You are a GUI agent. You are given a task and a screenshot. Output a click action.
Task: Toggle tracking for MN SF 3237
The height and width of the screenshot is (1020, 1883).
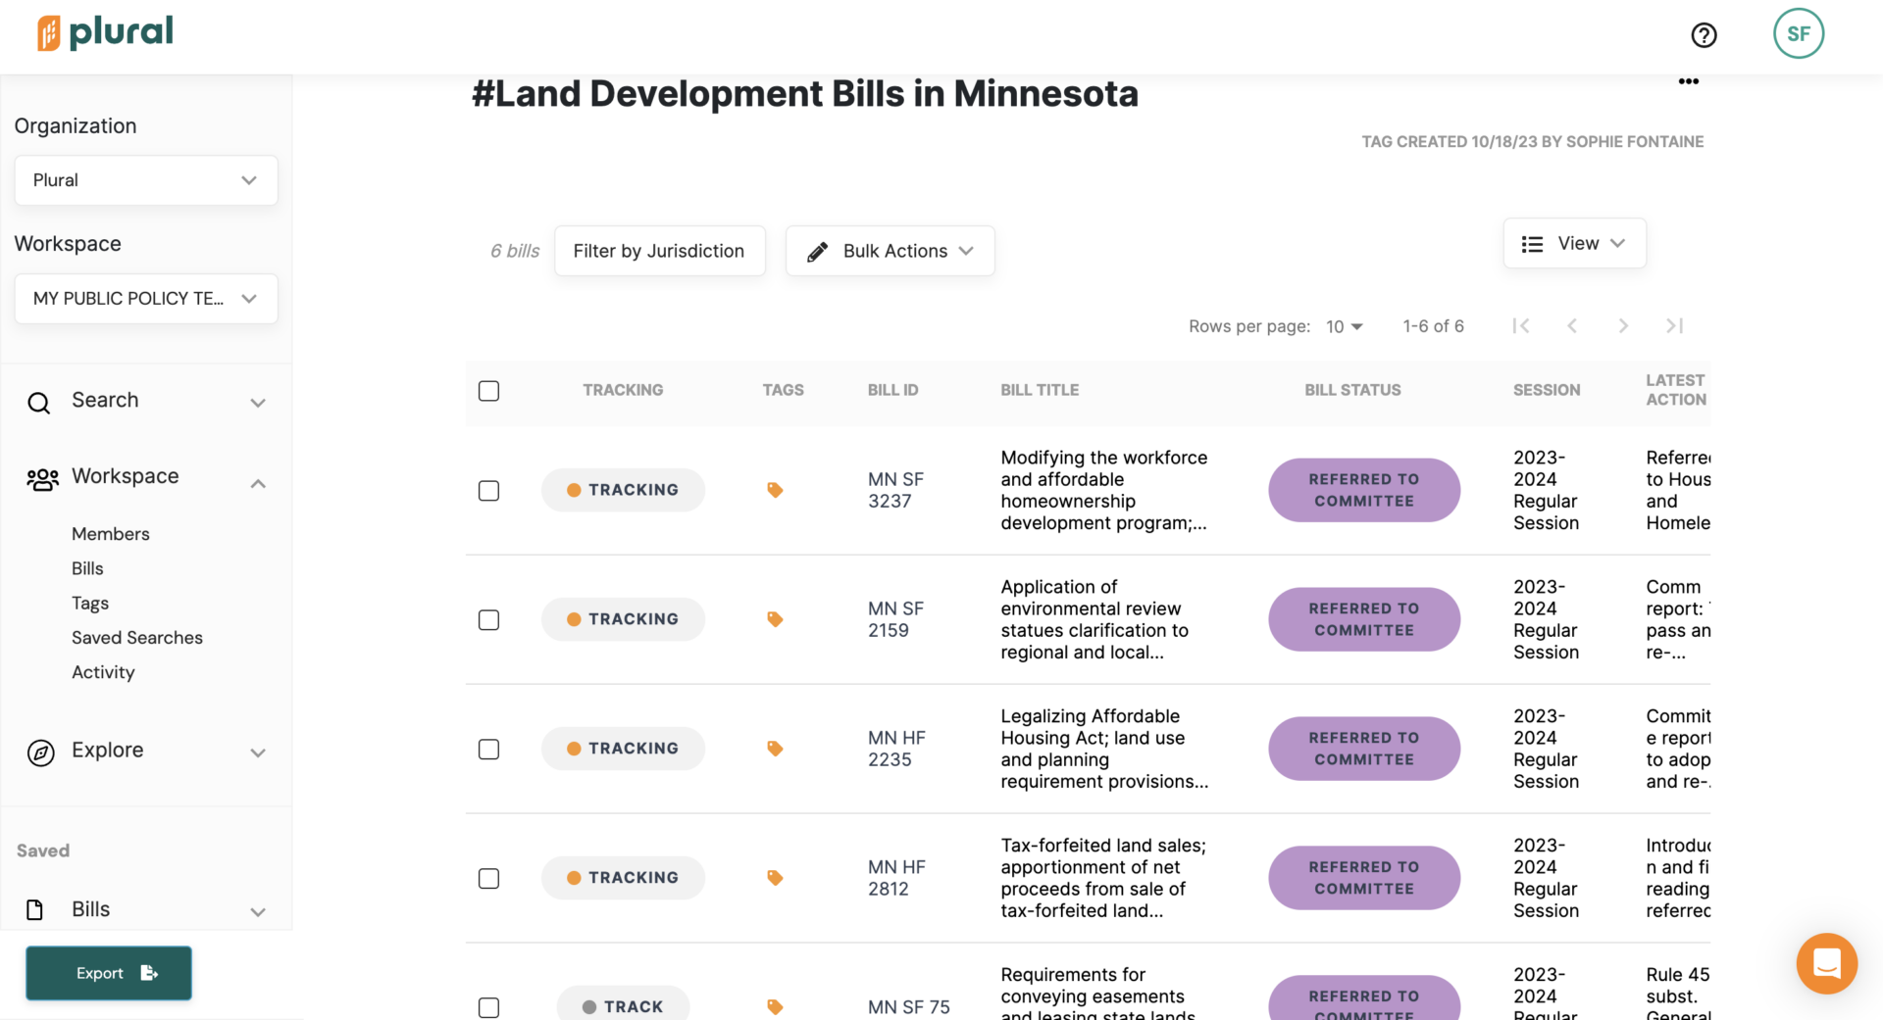click(x=623, y=490)
